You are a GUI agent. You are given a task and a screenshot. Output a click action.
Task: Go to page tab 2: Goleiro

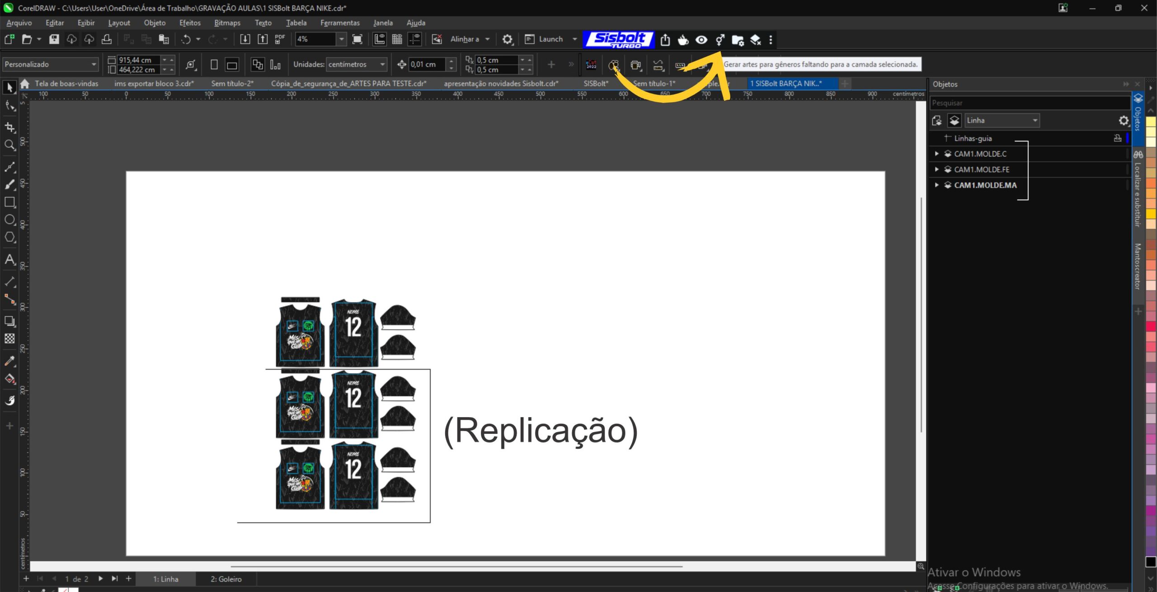(x=226, y=579)
